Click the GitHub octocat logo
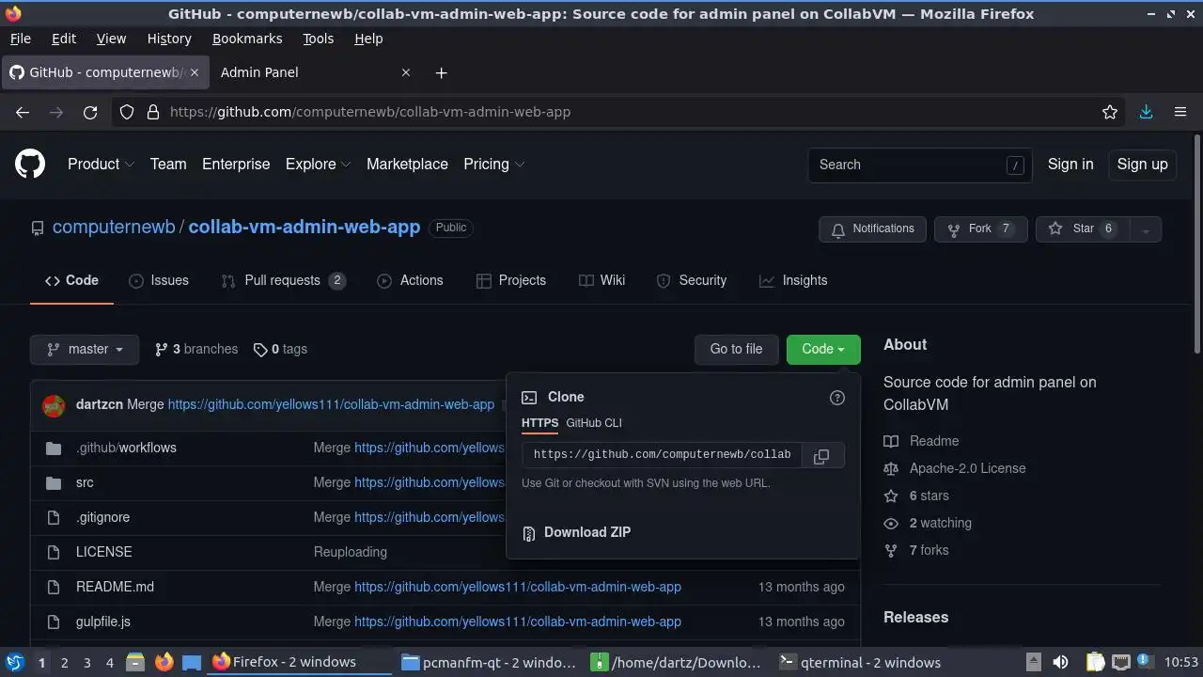 click(30, 165)
